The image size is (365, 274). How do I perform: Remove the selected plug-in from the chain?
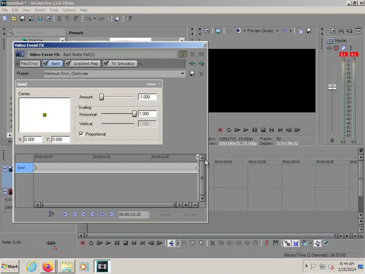pyautogui.click(x=201, y=64)
